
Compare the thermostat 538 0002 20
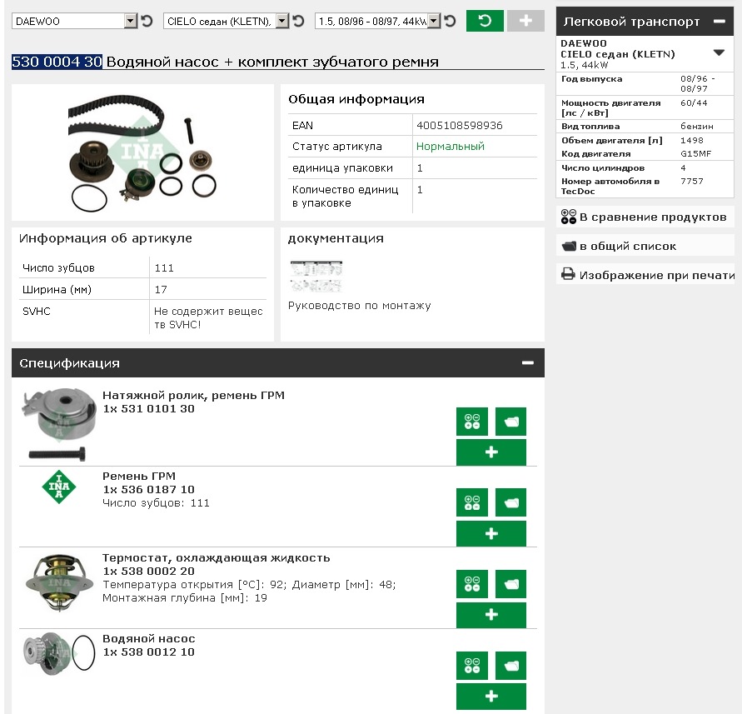point(472,584)
